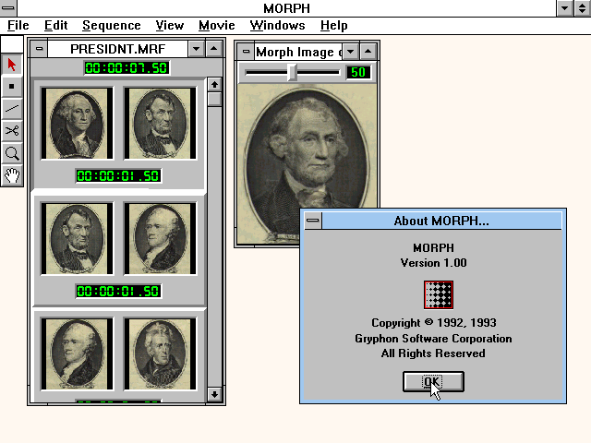Select the square point tool
The image size is (591, 443).
click(12, 86)
